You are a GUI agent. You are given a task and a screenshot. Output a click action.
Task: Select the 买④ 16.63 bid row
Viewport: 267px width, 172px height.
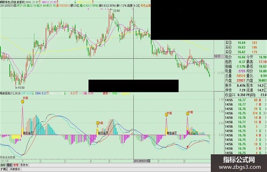[246, 47]
